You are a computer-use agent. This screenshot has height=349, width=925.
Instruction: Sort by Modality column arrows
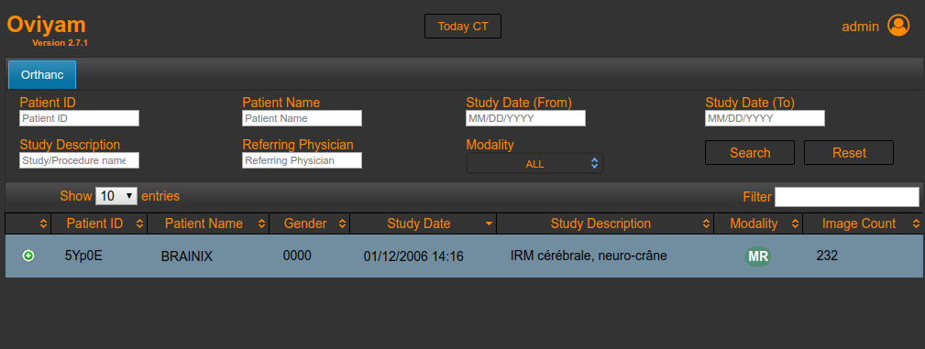795,224
